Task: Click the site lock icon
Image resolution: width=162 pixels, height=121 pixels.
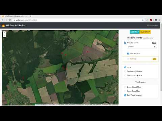Action: [14, 20]
